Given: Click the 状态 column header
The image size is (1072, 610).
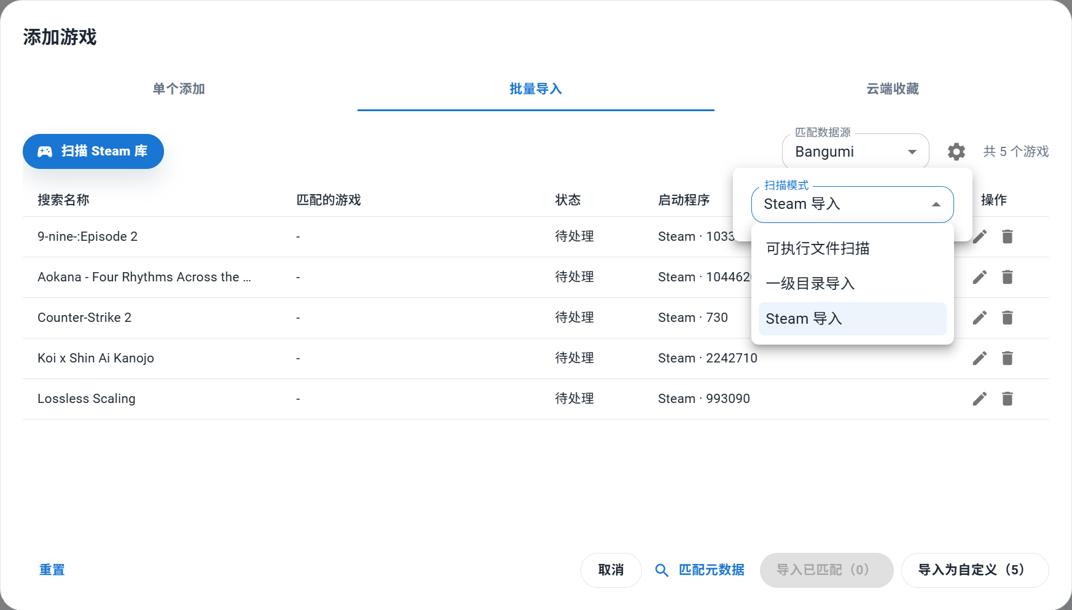Looking at the screenshot, I should coord(568,200).
